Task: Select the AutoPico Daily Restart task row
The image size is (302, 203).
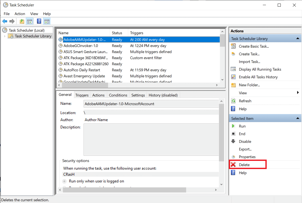Action: tap(82, 70)
